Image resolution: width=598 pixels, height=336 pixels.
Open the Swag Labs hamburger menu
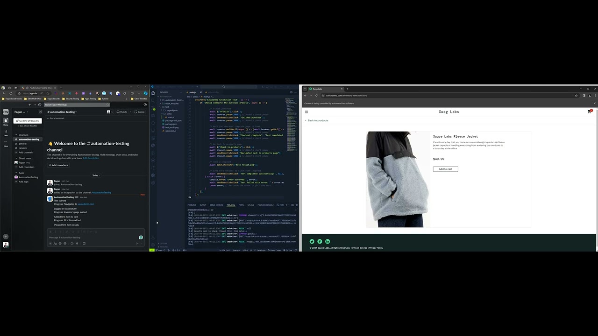306,112
